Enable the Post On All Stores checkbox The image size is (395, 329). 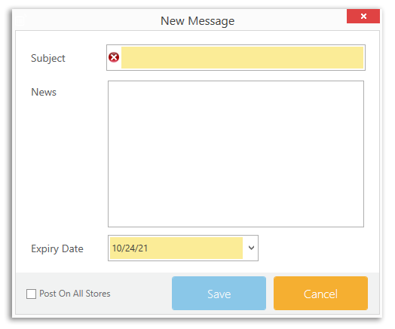click(31, 294)
